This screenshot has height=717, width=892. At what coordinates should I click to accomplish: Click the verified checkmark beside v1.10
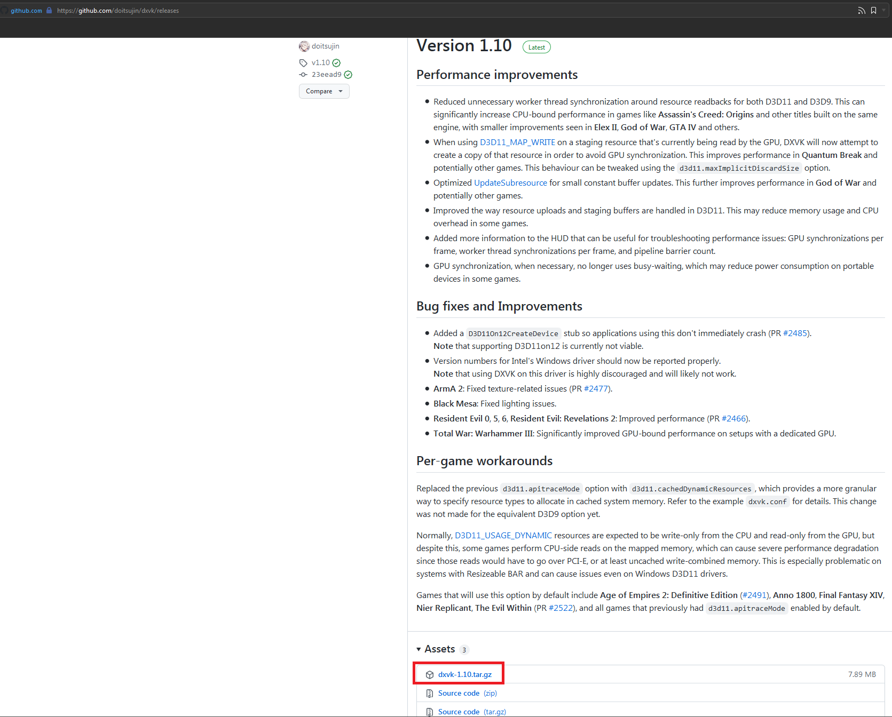[x=336, y=63]
